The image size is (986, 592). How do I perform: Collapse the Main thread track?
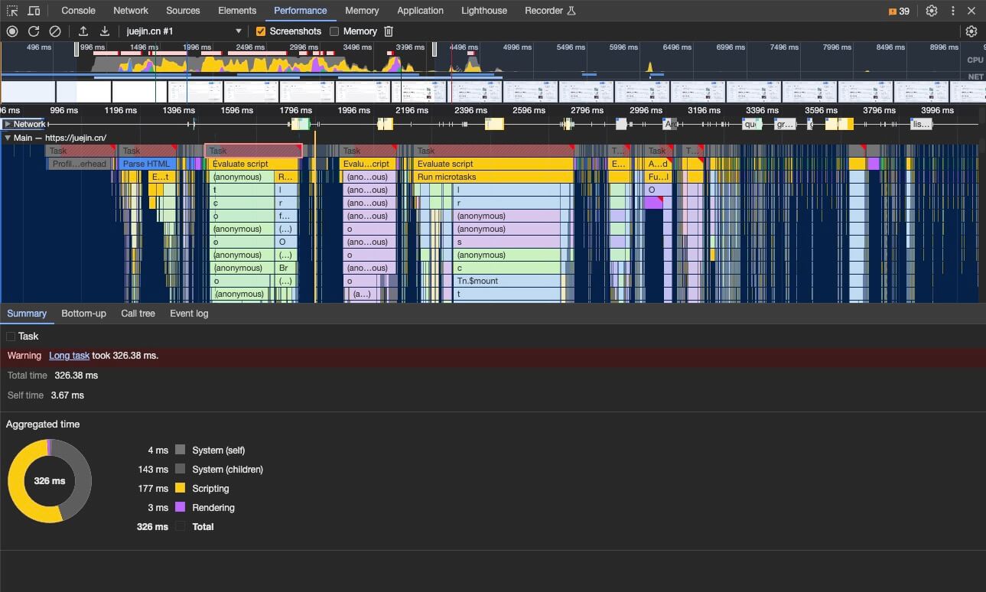click(8, 138)
